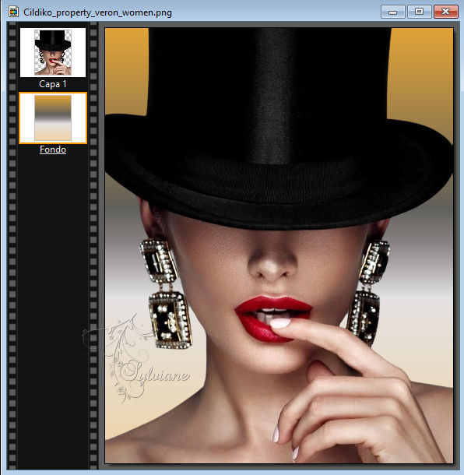The image size is (464, 475).
Task: Click the image file icon in title bar
Action: tap(13, 12)
